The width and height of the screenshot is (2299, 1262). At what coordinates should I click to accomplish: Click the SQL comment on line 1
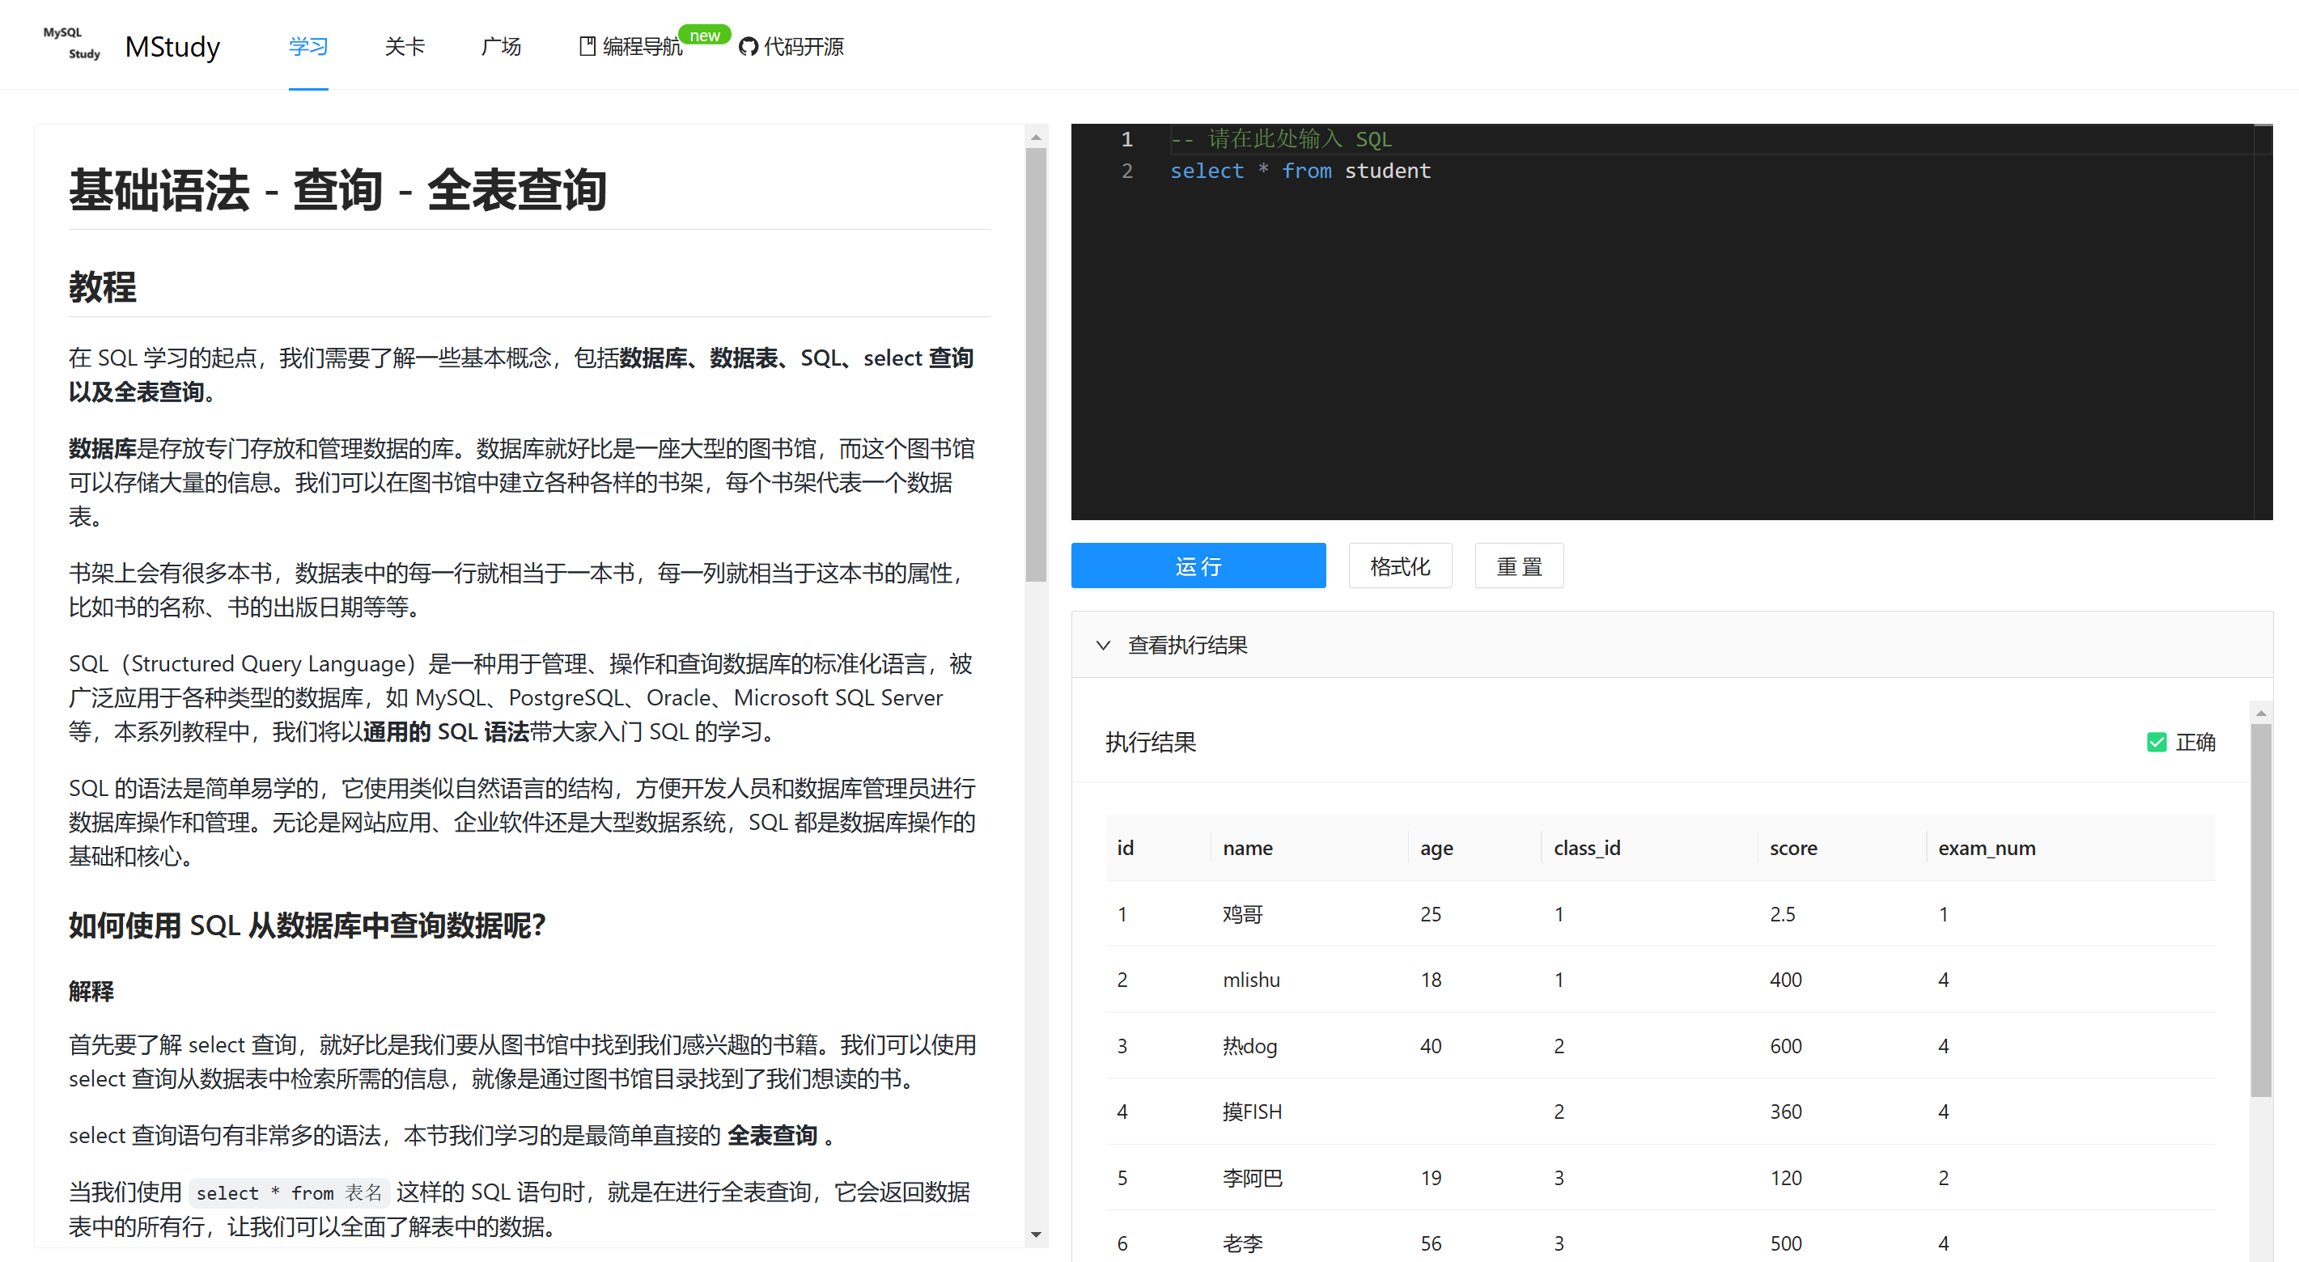click(1281, 139)
